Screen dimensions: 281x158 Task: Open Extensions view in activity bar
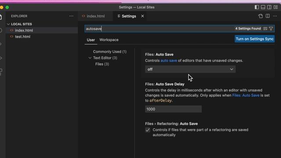[x=1, y=72]
